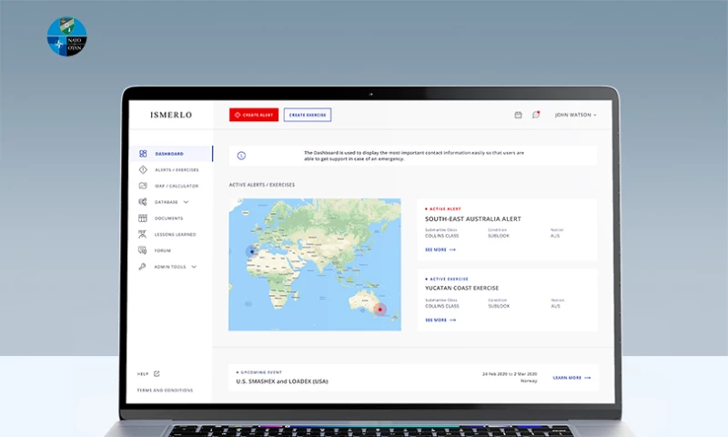Screen dimensions: 728x437
Task: Open the Lessons Learned icon
Action: (x=143, y=235)
